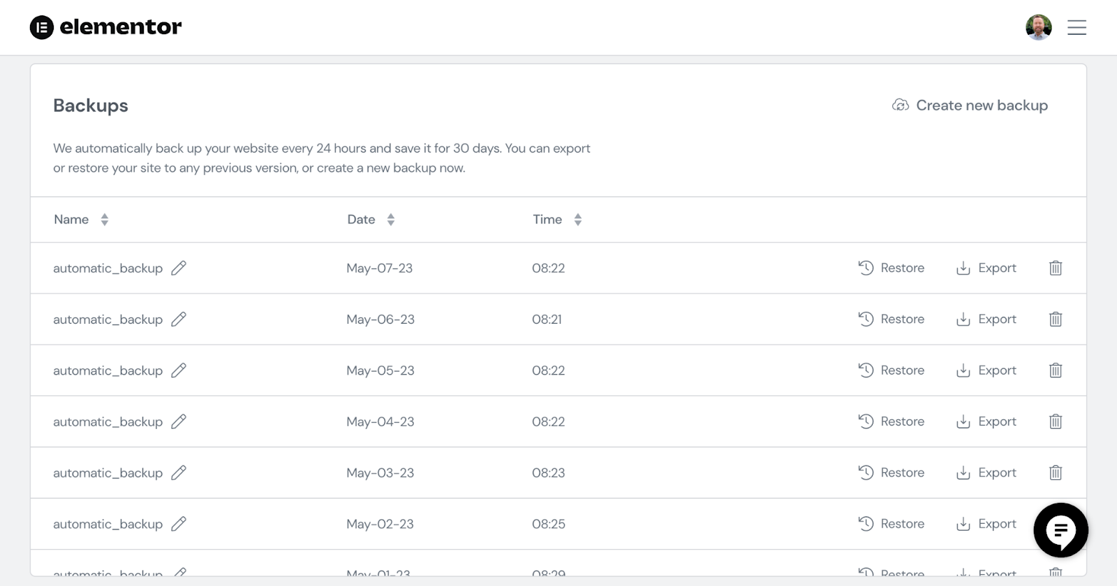Restore the May-06-23 backup

pos(891,319)
